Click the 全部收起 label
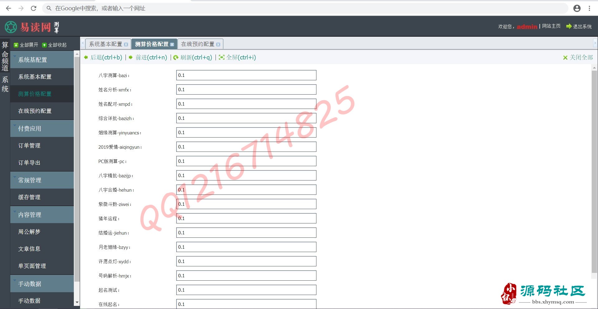 tap(57, 45)
